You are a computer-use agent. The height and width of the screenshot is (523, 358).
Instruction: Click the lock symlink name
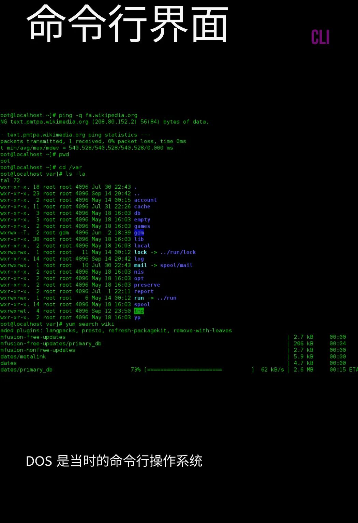(x=140, y=252)
